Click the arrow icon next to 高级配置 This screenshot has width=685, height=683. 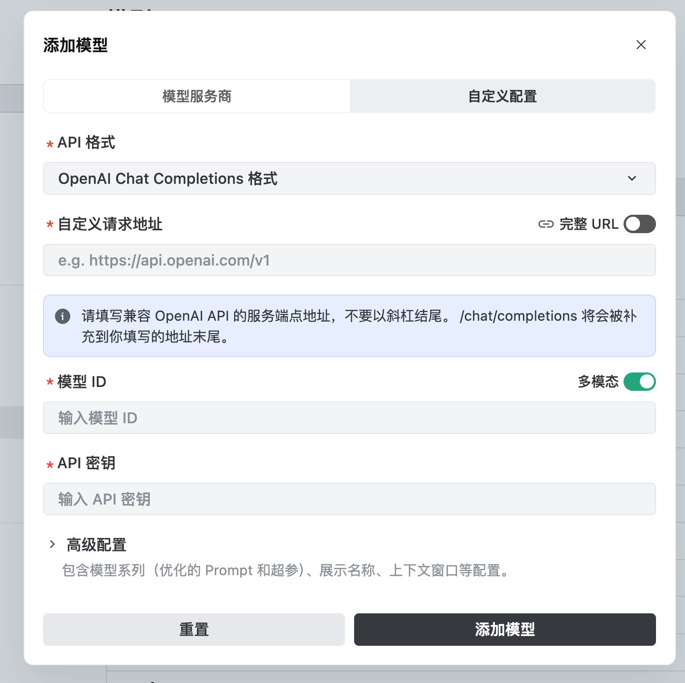point(52,544)
